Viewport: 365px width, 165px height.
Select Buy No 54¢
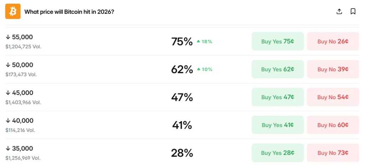333,97
